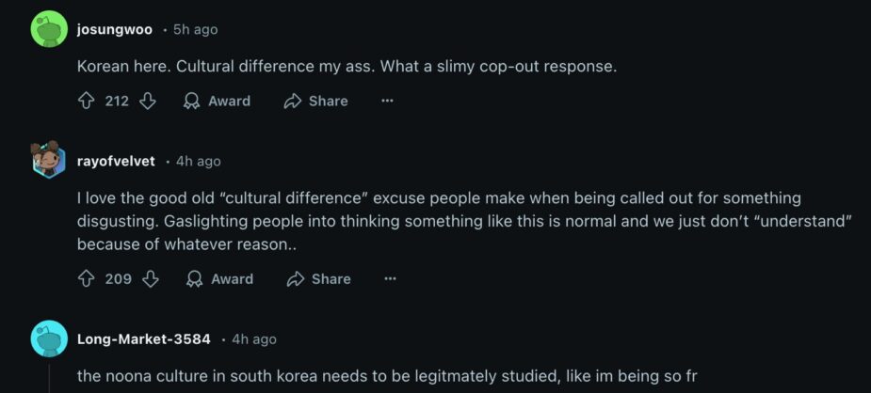Viewport: 871px width, 393px height.
Task: Upvote josungwoo's comment
Action: coord(87,101)
